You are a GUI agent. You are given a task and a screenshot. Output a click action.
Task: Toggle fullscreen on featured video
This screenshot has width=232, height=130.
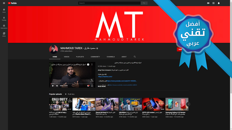point(92,86)
